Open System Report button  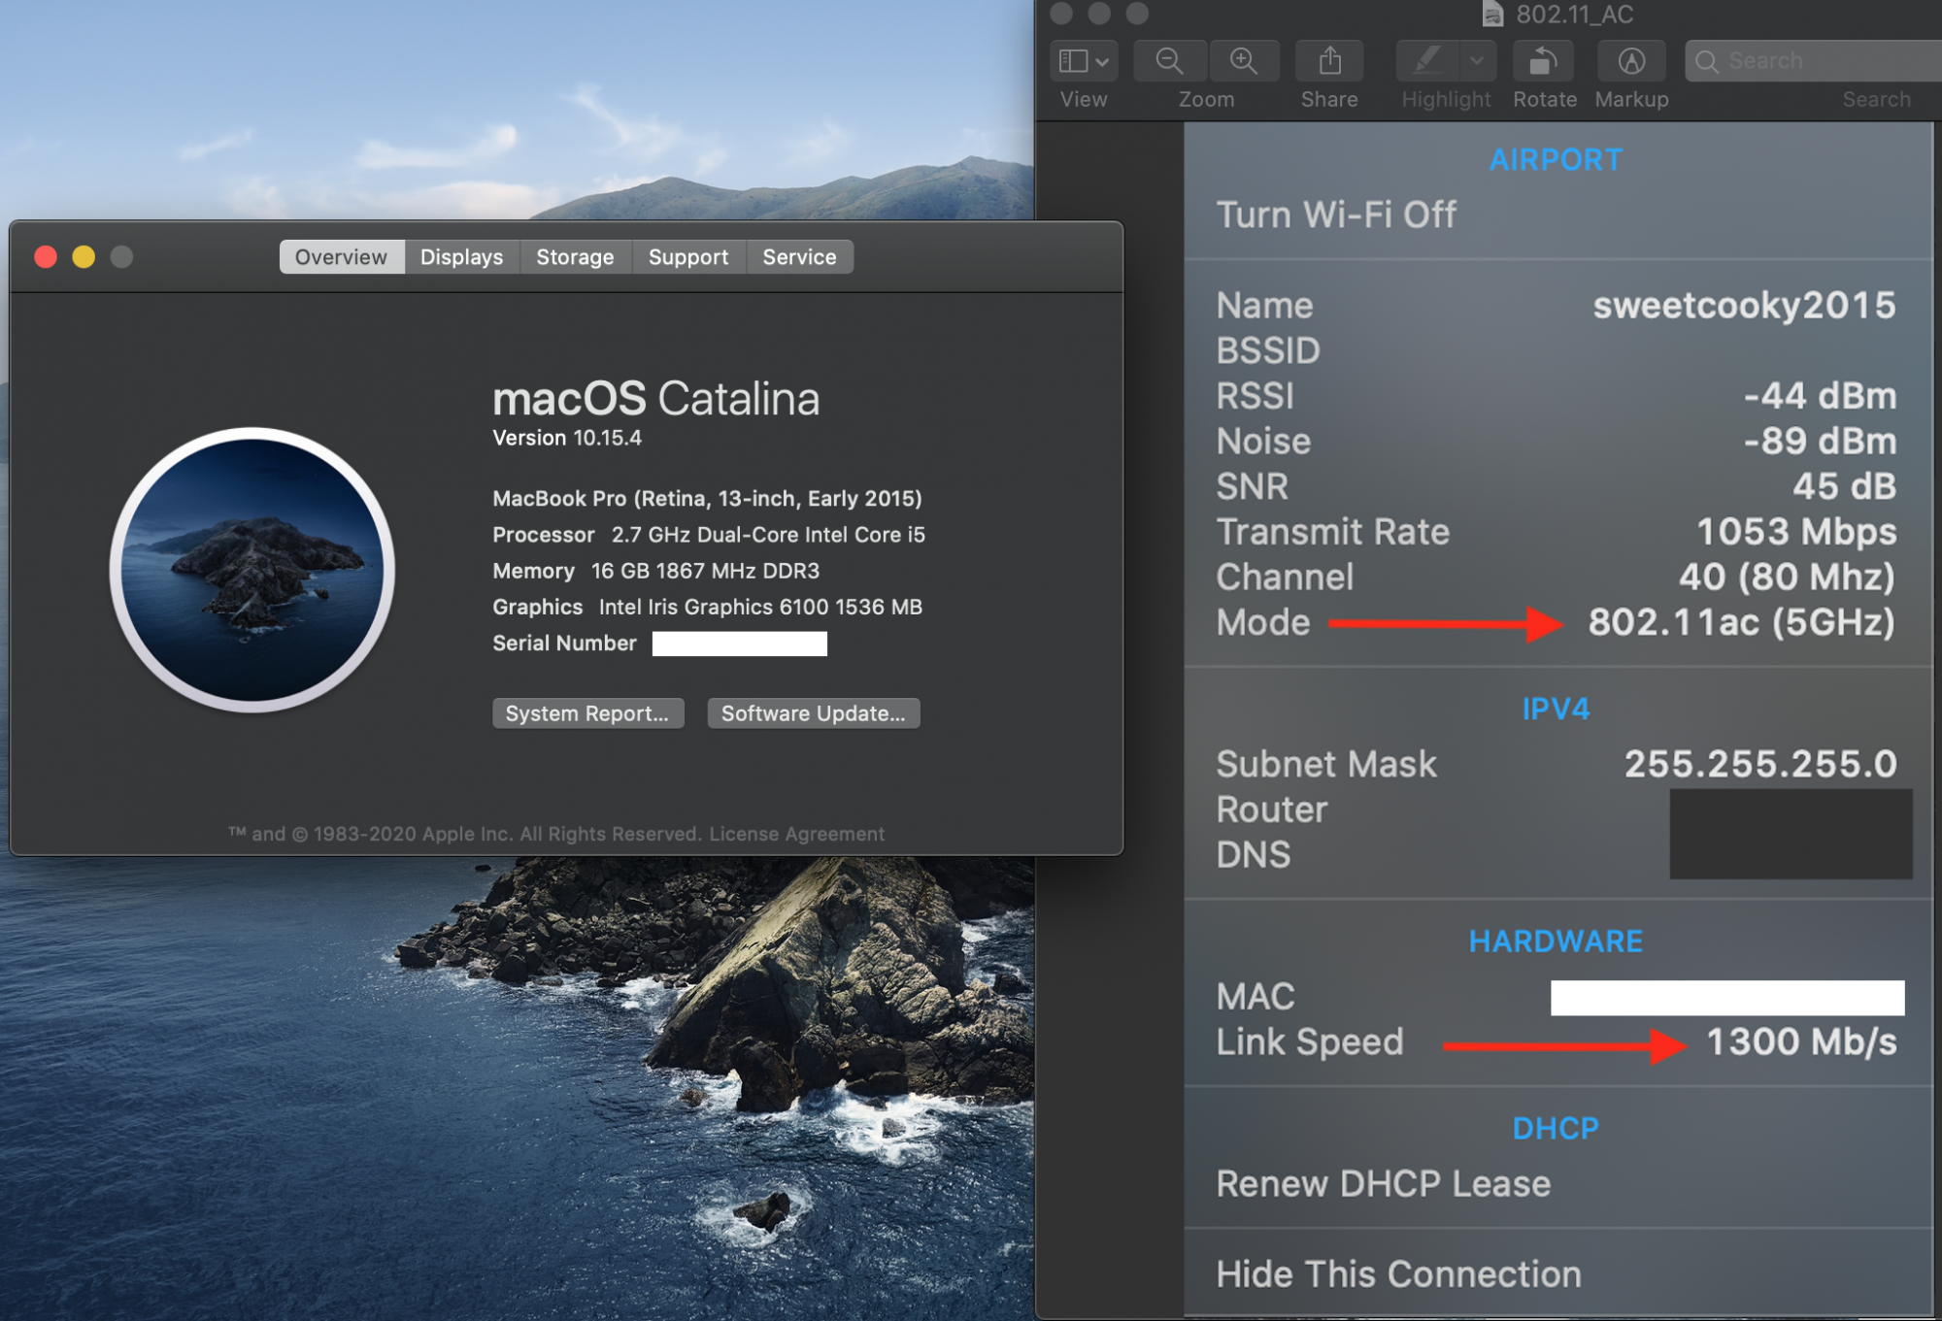tap(587, 713)
